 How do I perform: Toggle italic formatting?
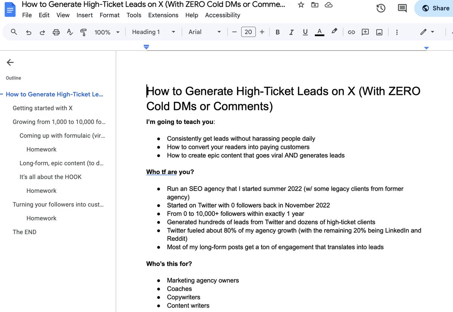[291, 32]
